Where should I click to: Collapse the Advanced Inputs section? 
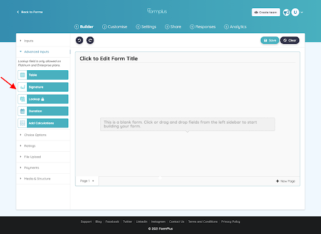tap(43, 51)
